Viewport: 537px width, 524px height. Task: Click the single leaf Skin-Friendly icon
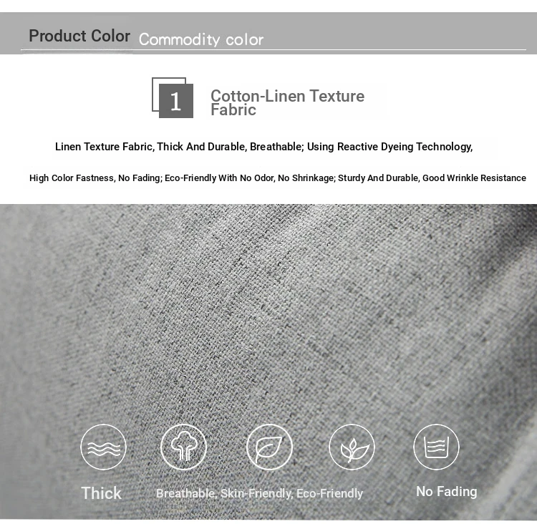tap(269, 447)
